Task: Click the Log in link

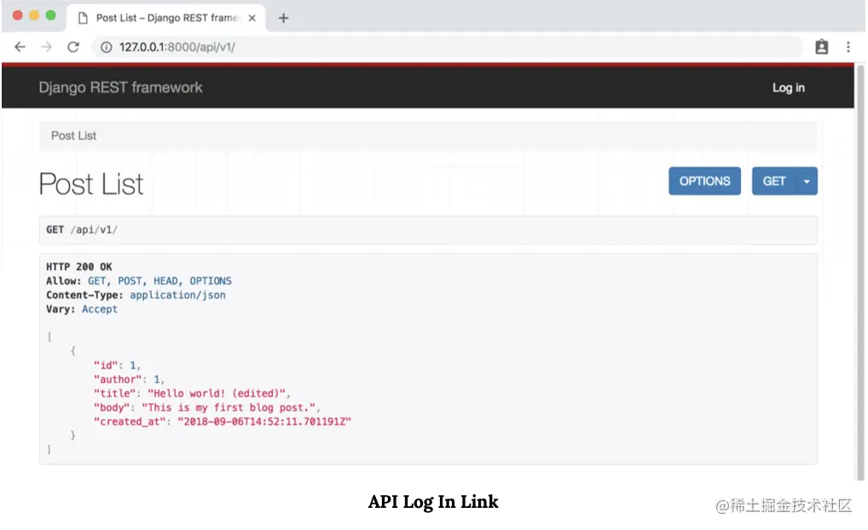Action: coord(789,88)
